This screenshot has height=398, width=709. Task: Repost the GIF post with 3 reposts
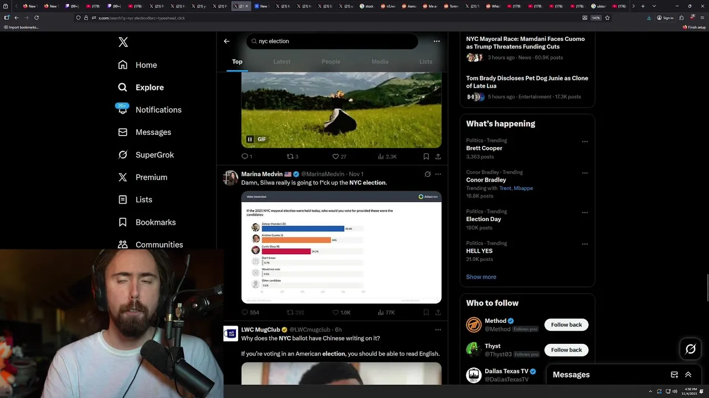(292, 156)
